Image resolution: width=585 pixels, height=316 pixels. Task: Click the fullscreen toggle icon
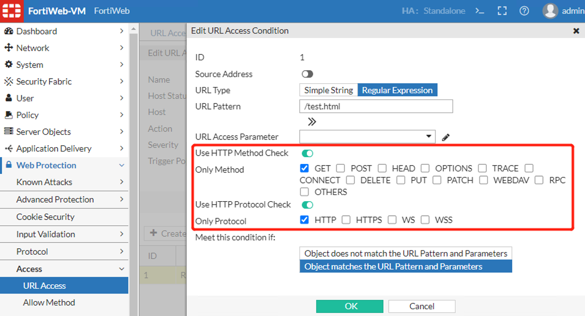tap(502, 11)
